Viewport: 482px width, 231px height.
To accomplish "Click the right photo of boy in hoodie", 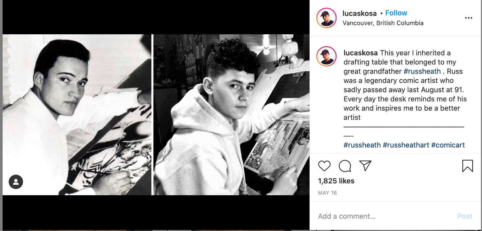I will coord(231,115).
